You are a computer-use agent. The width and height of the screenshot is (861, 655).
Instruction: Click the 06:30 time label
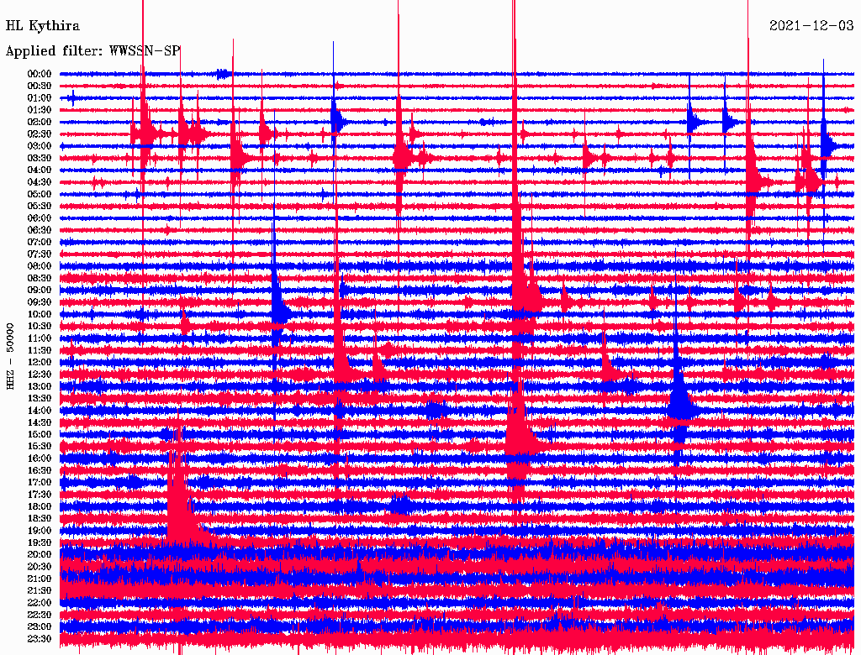40,230
